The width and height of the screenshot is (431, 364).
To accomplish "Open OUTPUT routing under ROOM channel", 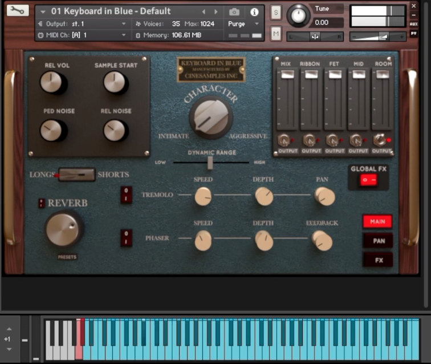I will pos(381,151).
